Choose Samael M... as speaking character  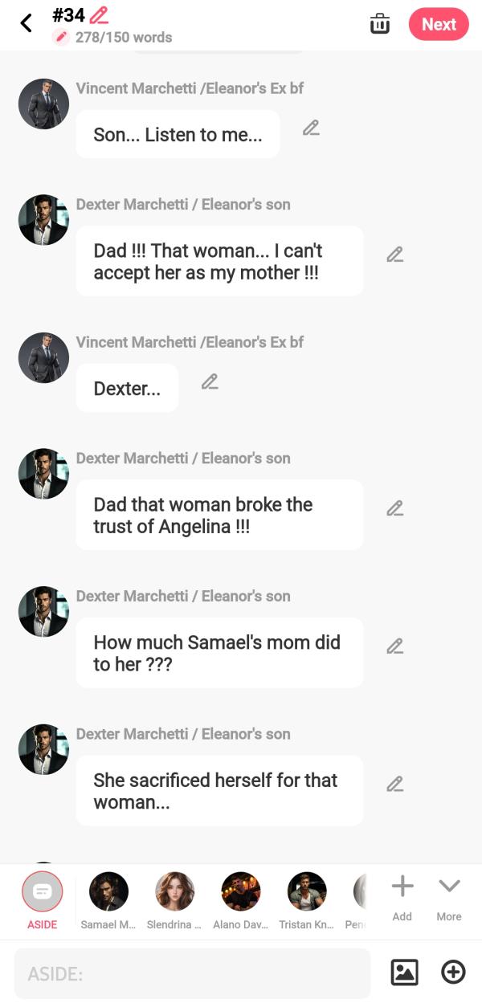(x=108, y=893)
